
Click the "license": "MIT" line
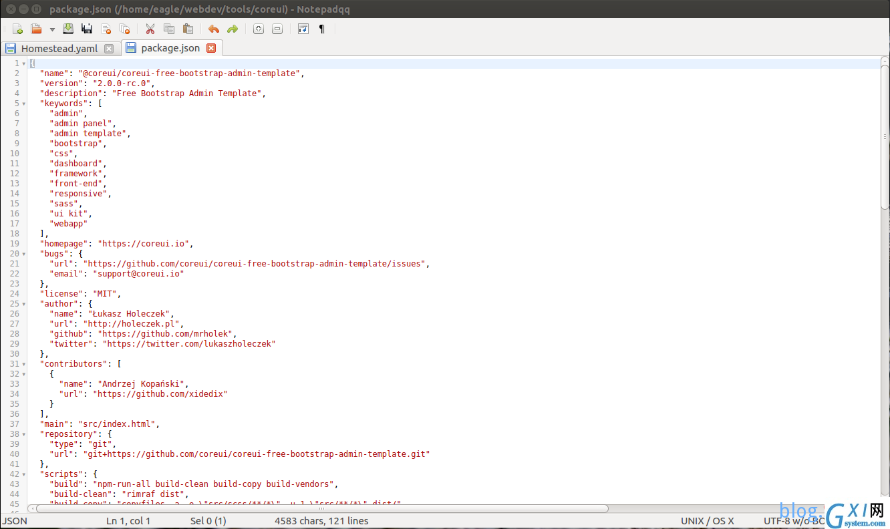click(x=80, y=294)
